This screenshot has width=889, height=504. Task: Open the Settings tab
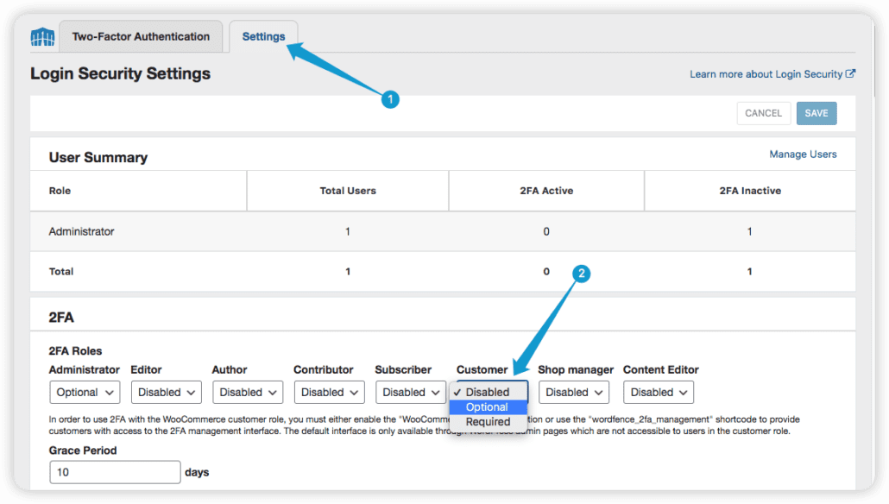pyautogui.click(x=263, y=36)
